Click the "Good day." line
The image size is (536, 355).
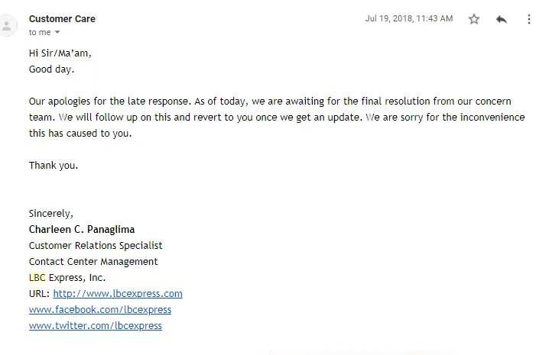click(x=52, y=69)
